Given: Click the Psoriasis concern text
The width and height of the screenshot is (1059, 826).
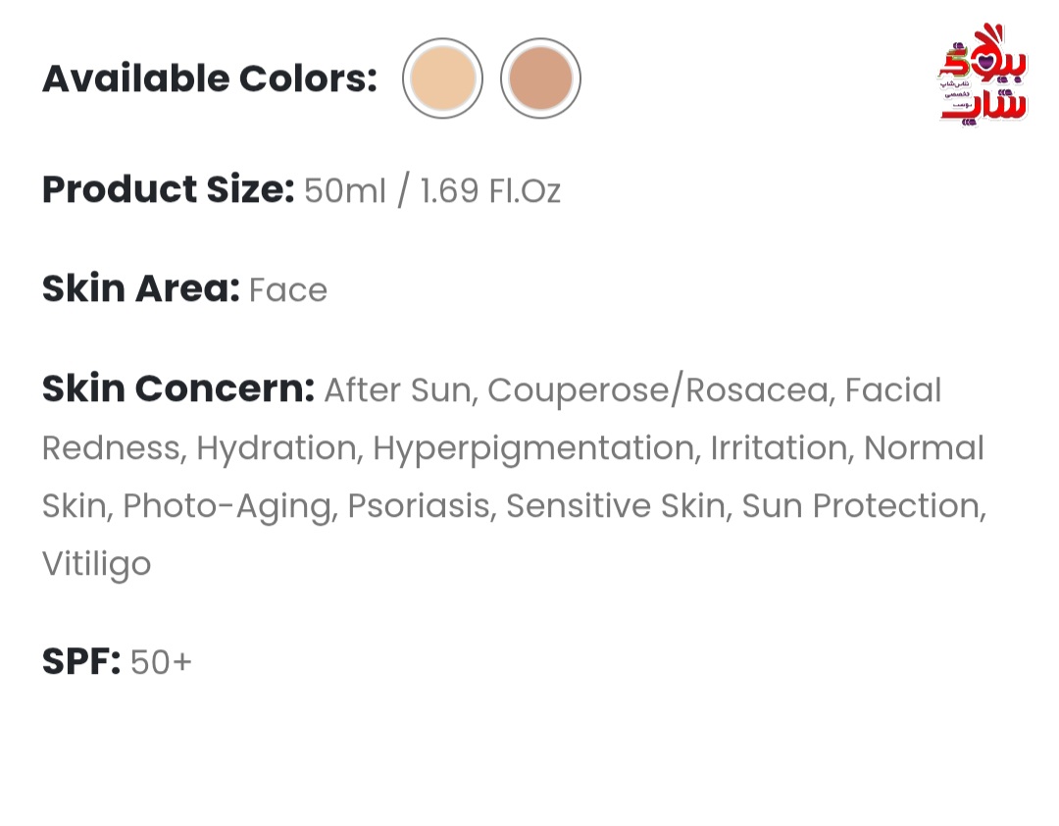Looking at the screenshot, I should [x=419, y=506].
